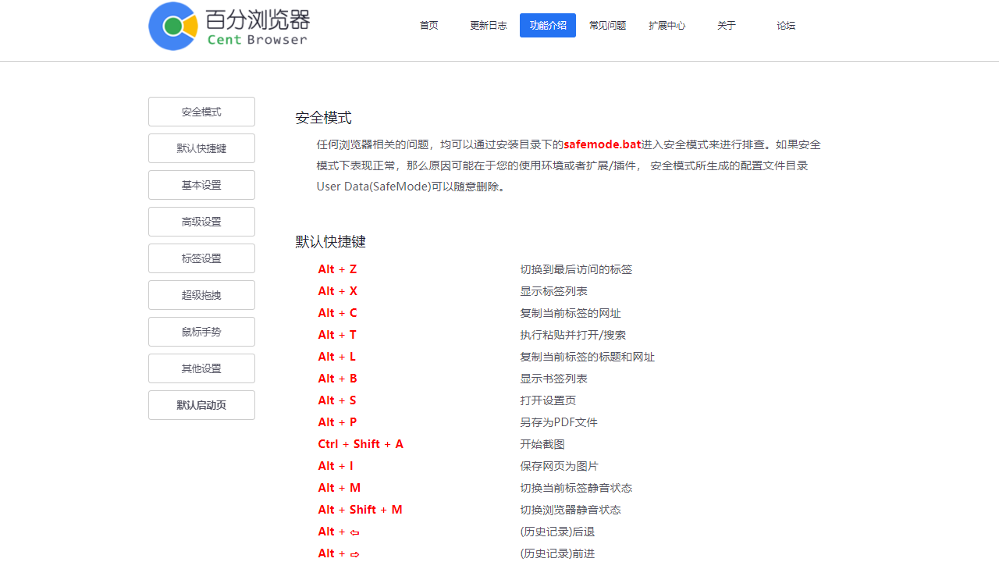The height and width of the screenshot is (562, 999).
Task: Click the Cent Browser logo icon
Action: click(x=172, y=26)
